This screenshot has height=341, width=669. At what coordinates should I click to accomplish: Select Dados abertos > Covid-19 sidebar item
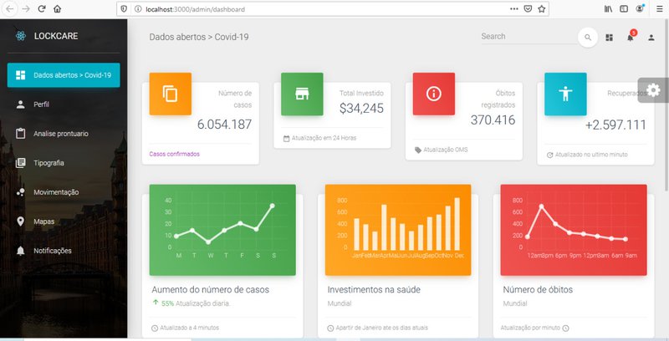[x=64, y=75]
